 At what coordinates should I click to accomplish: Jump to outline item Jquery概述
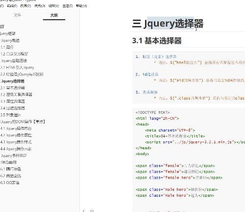pyautogui.click(x=10, y=40)
